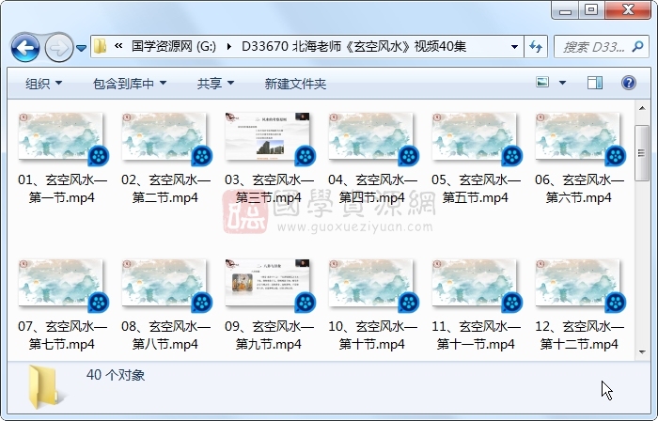Click file name 05、玄空风水—第五节.mp4

coord(476,189)
